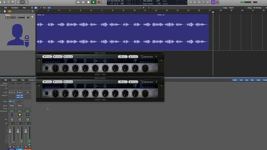Fast forward the transport

pyautogui.click(x=83, y=2)
